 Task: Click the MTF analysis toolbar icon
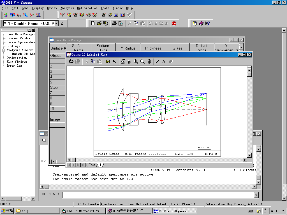(x=19, y=15)
